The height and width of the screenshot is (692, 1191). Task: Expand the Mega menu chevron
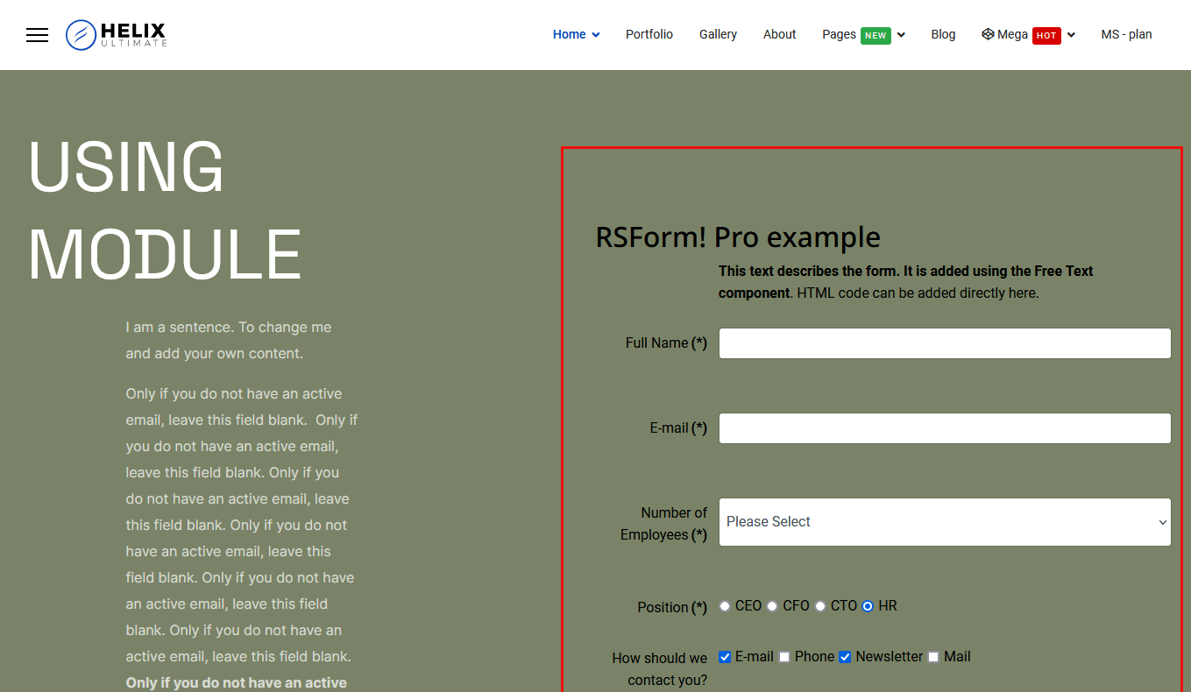1071,35
